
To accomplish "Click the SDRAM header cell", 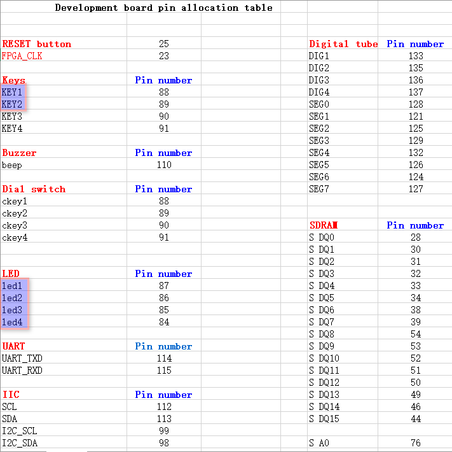I will 324,225.
